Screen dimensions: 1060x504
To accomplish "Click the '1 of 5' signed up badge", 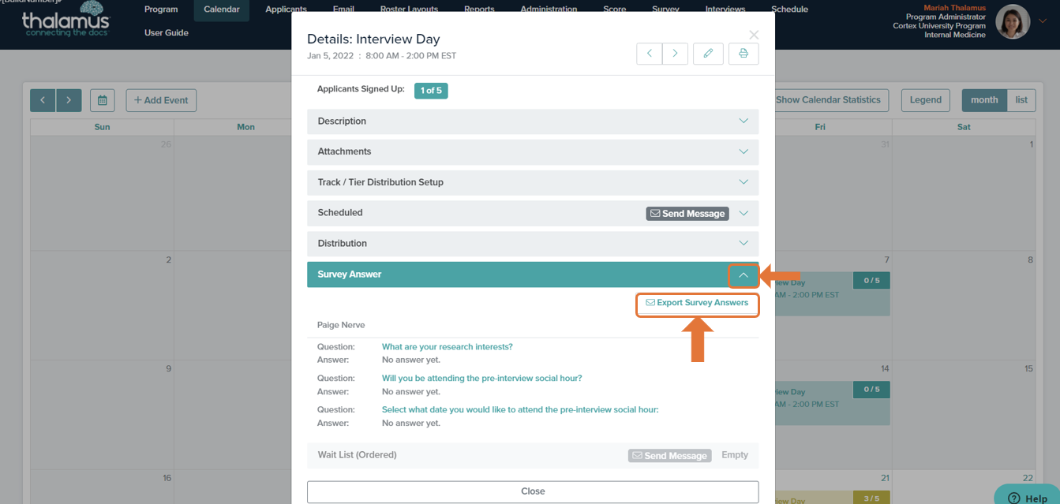I will [x=431, y=91].
